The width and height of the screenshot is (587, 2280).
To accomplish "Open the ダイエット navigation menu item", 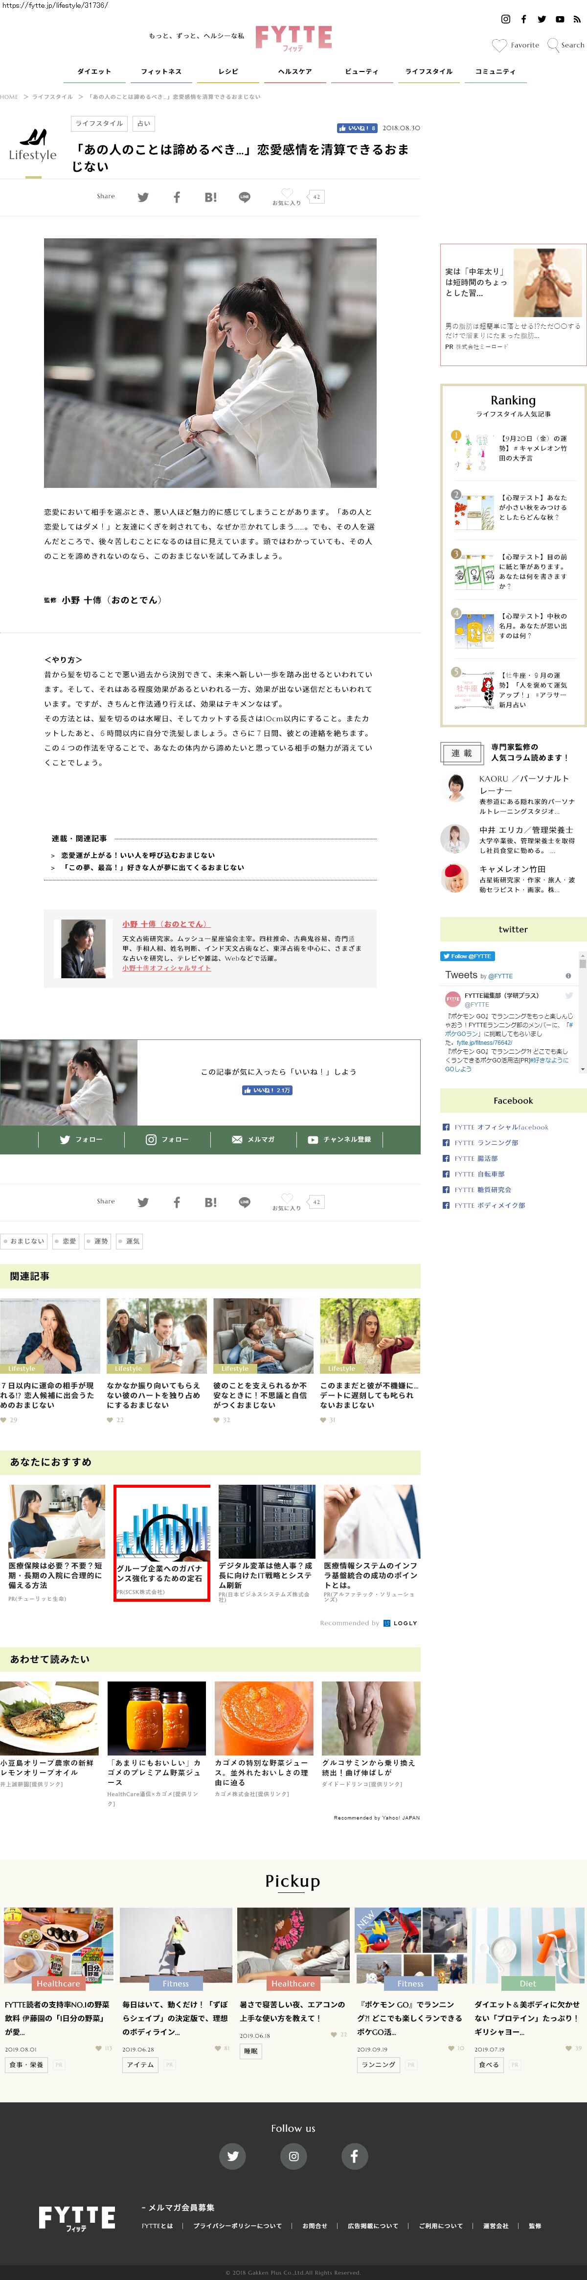I will (94, 71).
